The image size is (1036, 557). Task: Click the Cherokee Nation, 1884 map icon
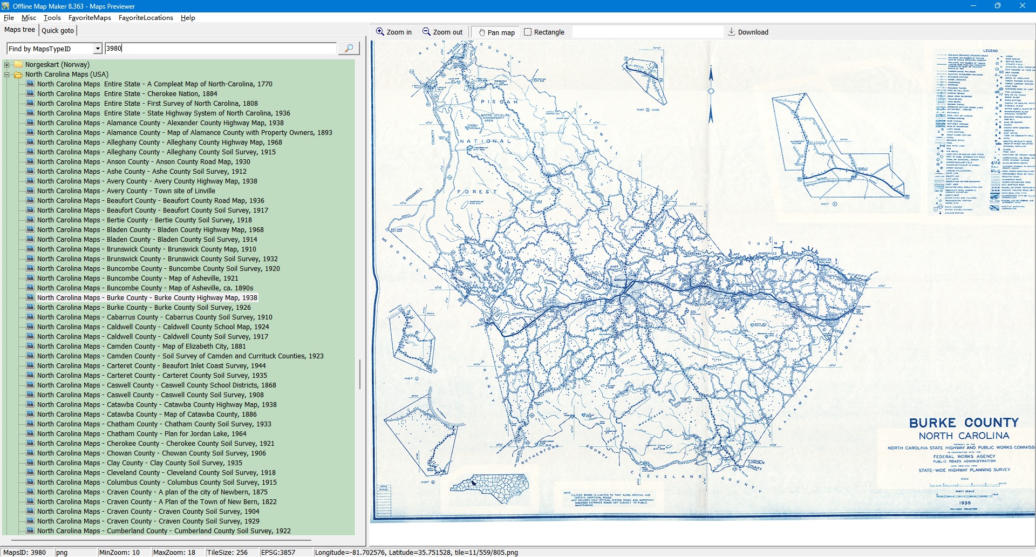[x=30, y=94]
